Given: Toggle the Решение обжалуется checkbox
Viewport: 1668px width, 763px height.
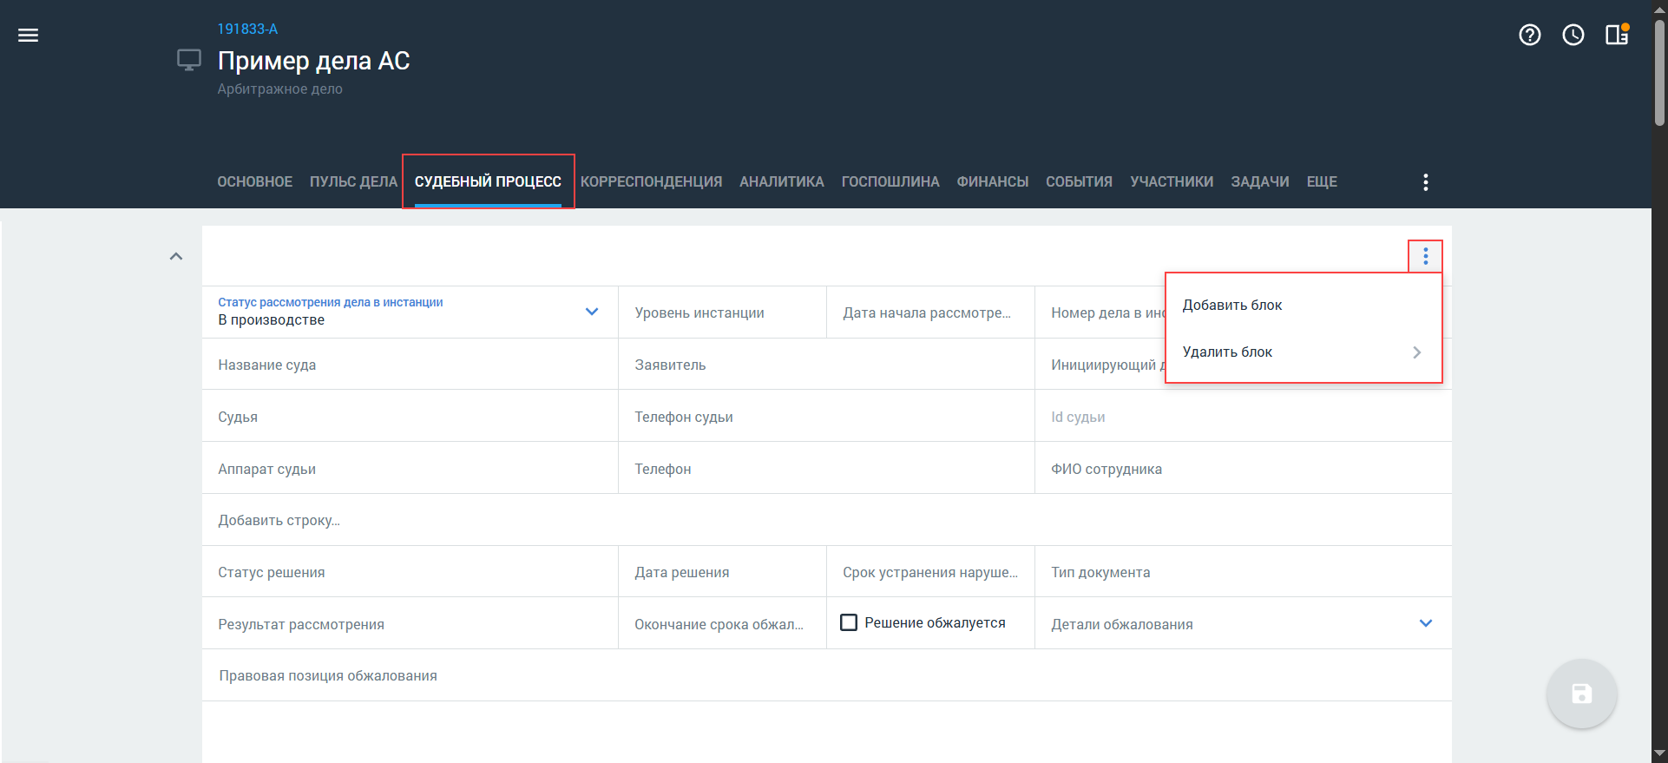Looking at the screenshot, I should [849, 622].
